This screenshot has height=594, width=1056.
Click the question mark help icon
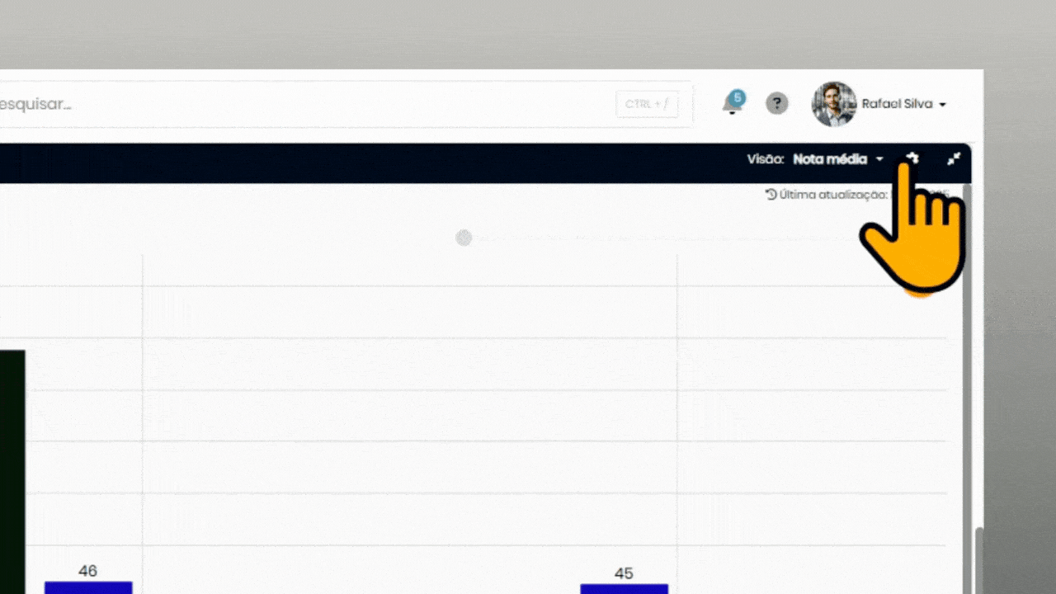(x=776, y=103)
